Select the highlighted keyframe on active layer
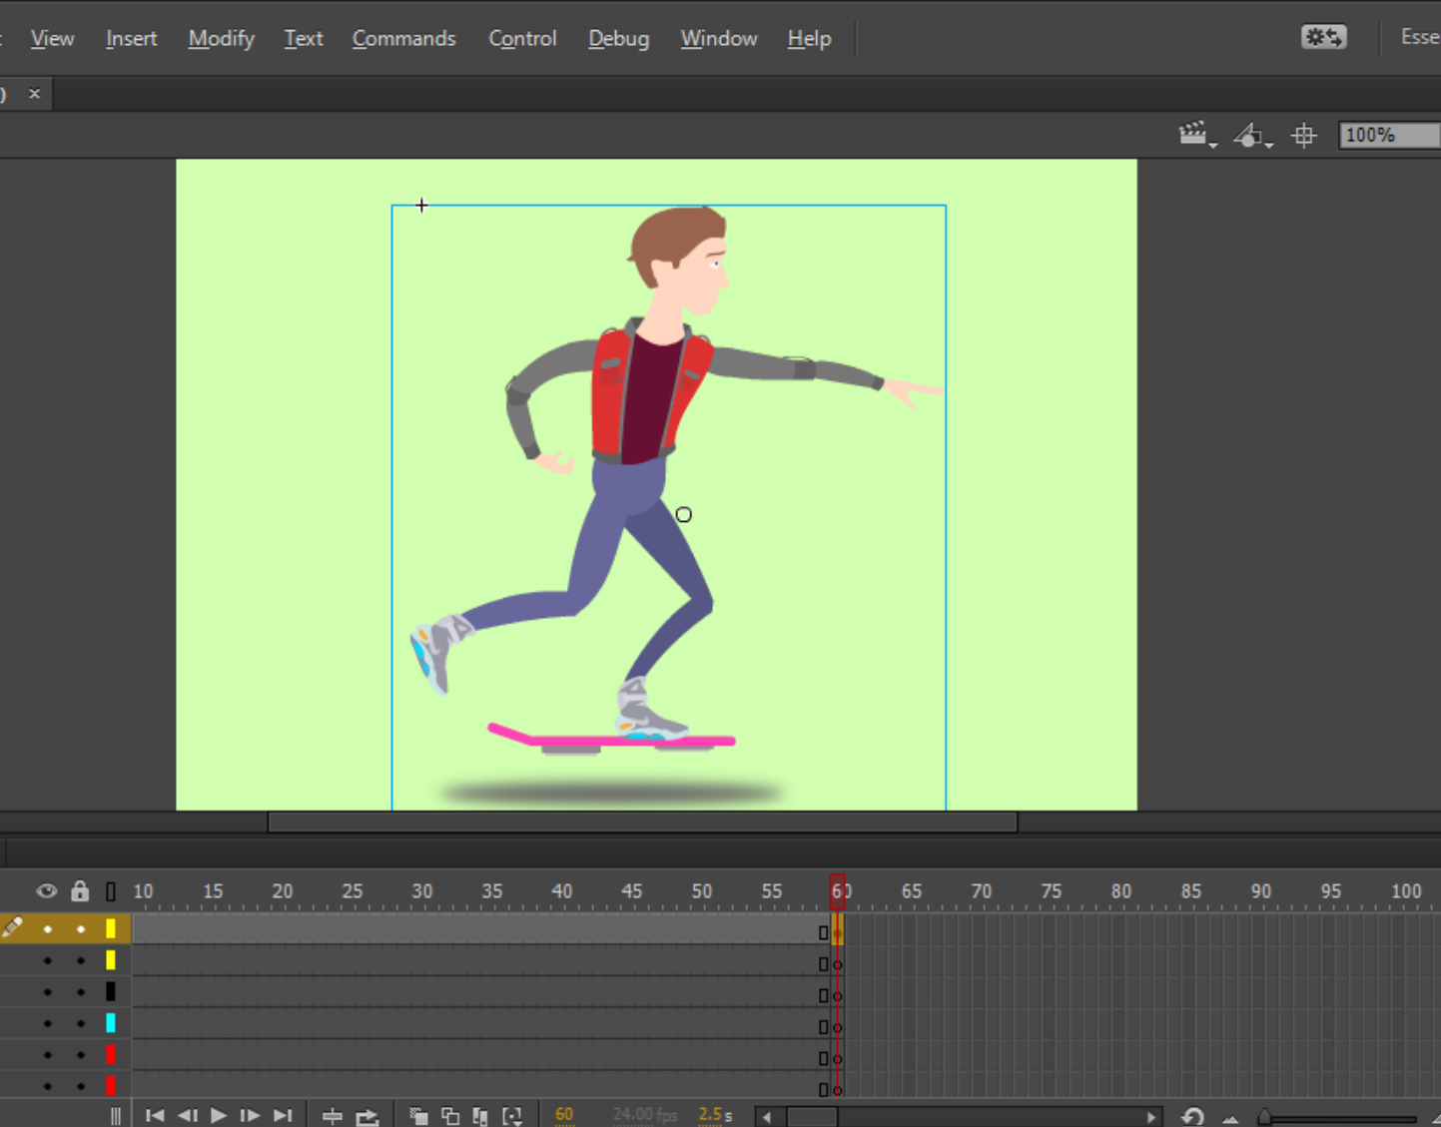Screen dimensions: 1441x1127 point(837,931)
